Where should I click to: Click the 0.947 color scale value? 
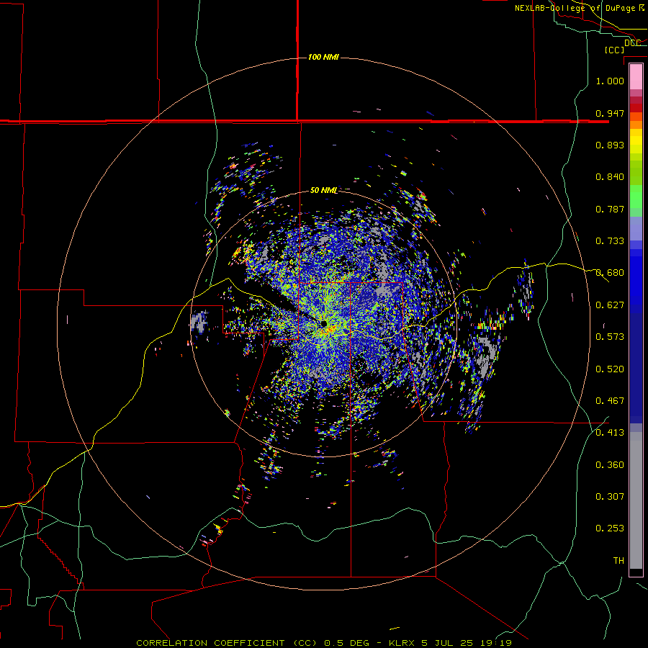coord(610,113)
